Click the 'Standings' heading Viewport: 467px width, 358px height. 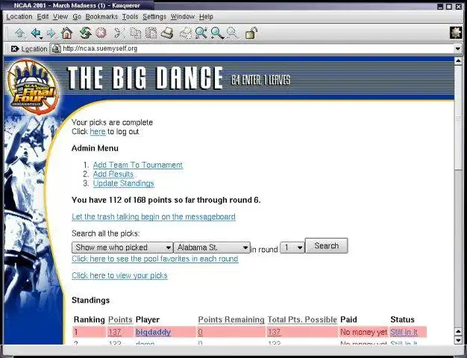(91, 301)
